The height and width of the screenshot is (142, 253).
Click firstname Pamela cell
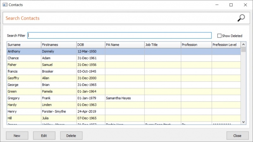pyautogui.click(x=59, y=91)
